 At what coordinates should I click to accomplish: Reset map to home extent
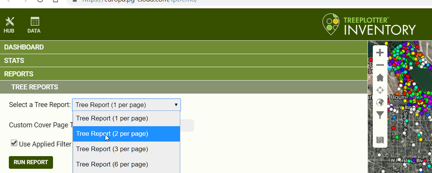380,78
